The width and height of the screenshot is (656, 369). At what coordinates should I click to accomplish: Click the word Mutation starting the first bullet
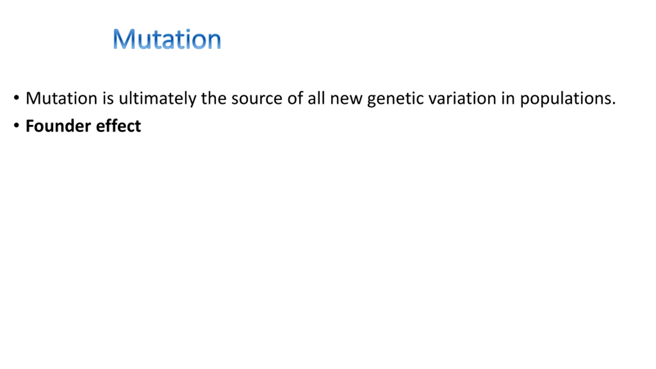(61, 98)
